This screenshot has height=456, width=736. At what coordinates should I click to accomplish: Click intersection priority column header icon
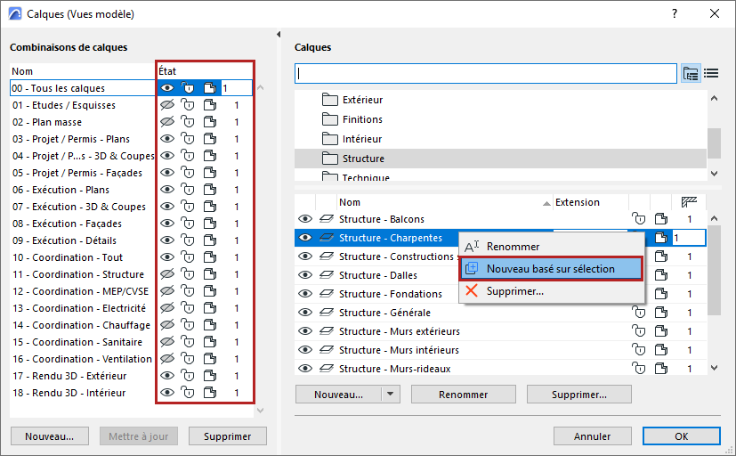[x=689, y=202]
